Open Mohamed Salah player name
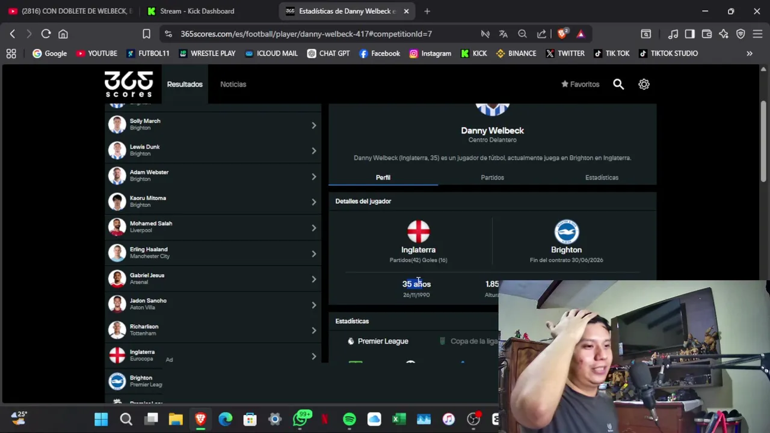The height and width of the screenshot is (433, 770). point(151,223)
